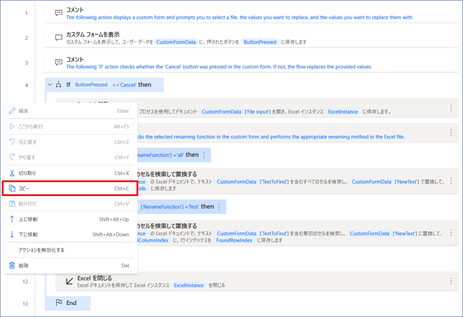Click the undo arrow icon beside 元に戻す

click(x=12, y=142)
